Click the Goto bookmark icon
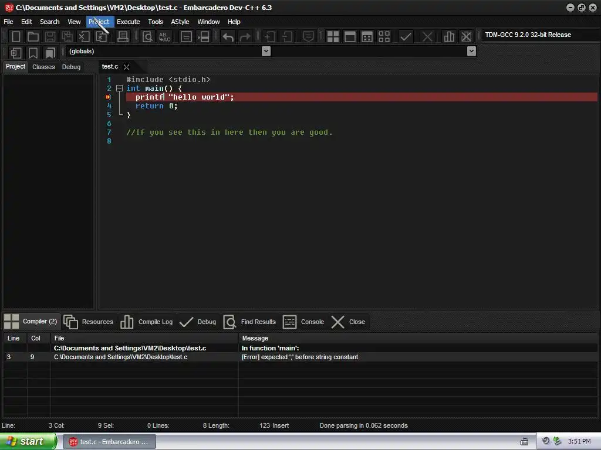 pyautogui.click(x=50, y=52)
